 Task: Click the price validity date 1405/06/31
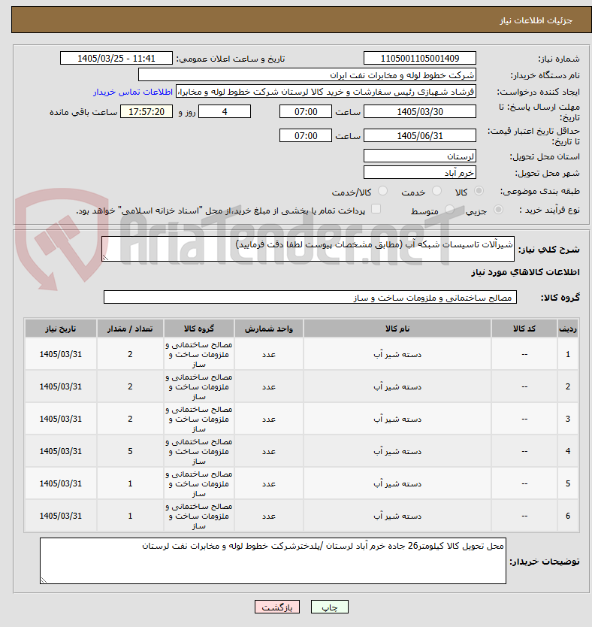point(420,135)
